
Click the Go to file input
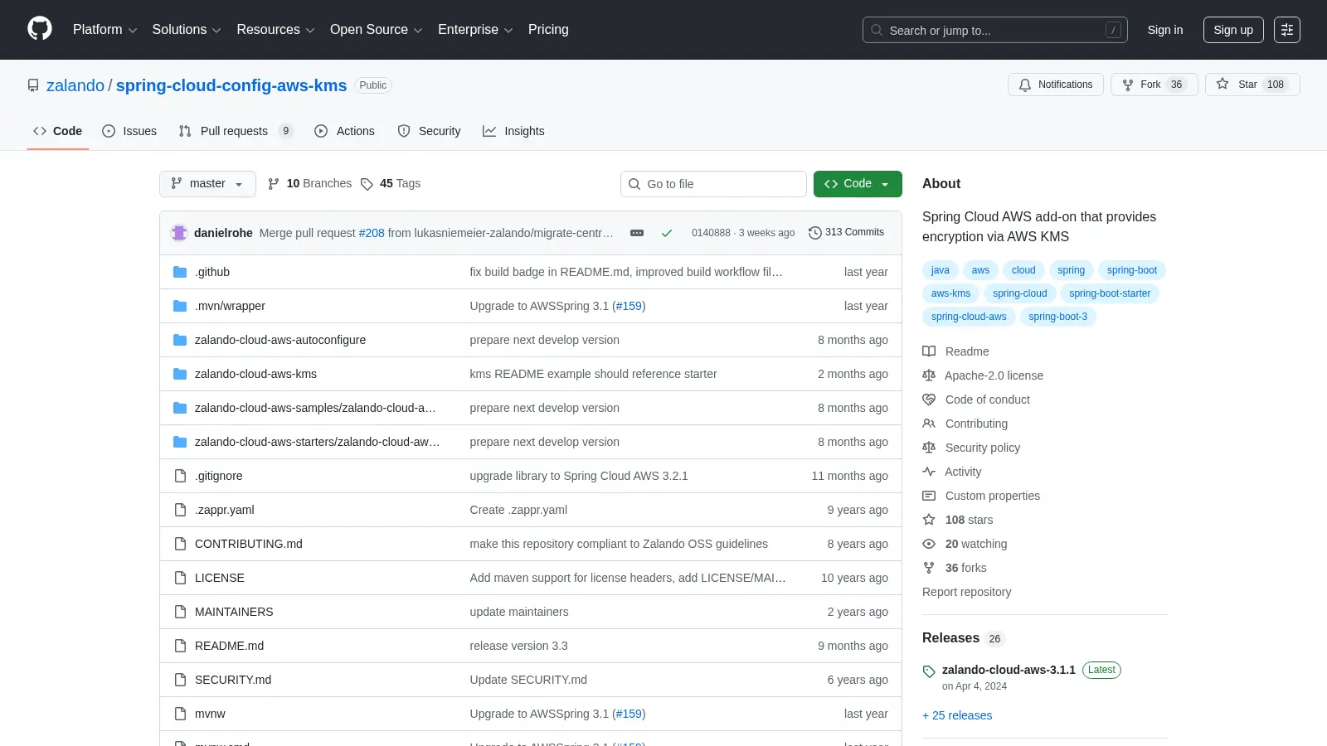[713, 184]
